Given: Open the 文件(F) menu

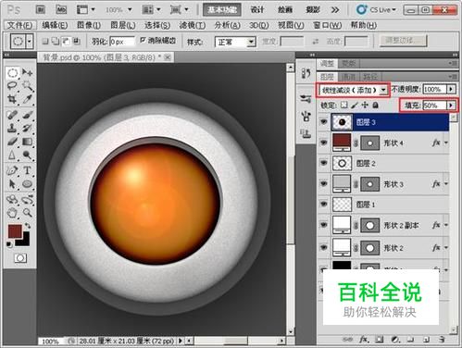Looking at the screenshot, I should click(19, 25).
